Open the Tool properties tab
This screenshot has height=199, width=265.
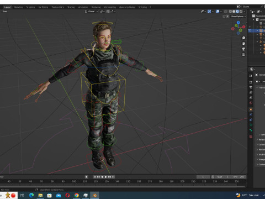251,76
